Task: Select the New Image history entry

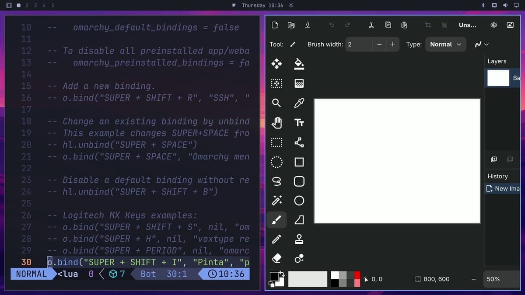Action: (x=503, y=188)
